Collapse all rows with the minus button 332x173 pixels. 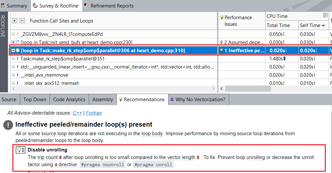tap(22, 21)
